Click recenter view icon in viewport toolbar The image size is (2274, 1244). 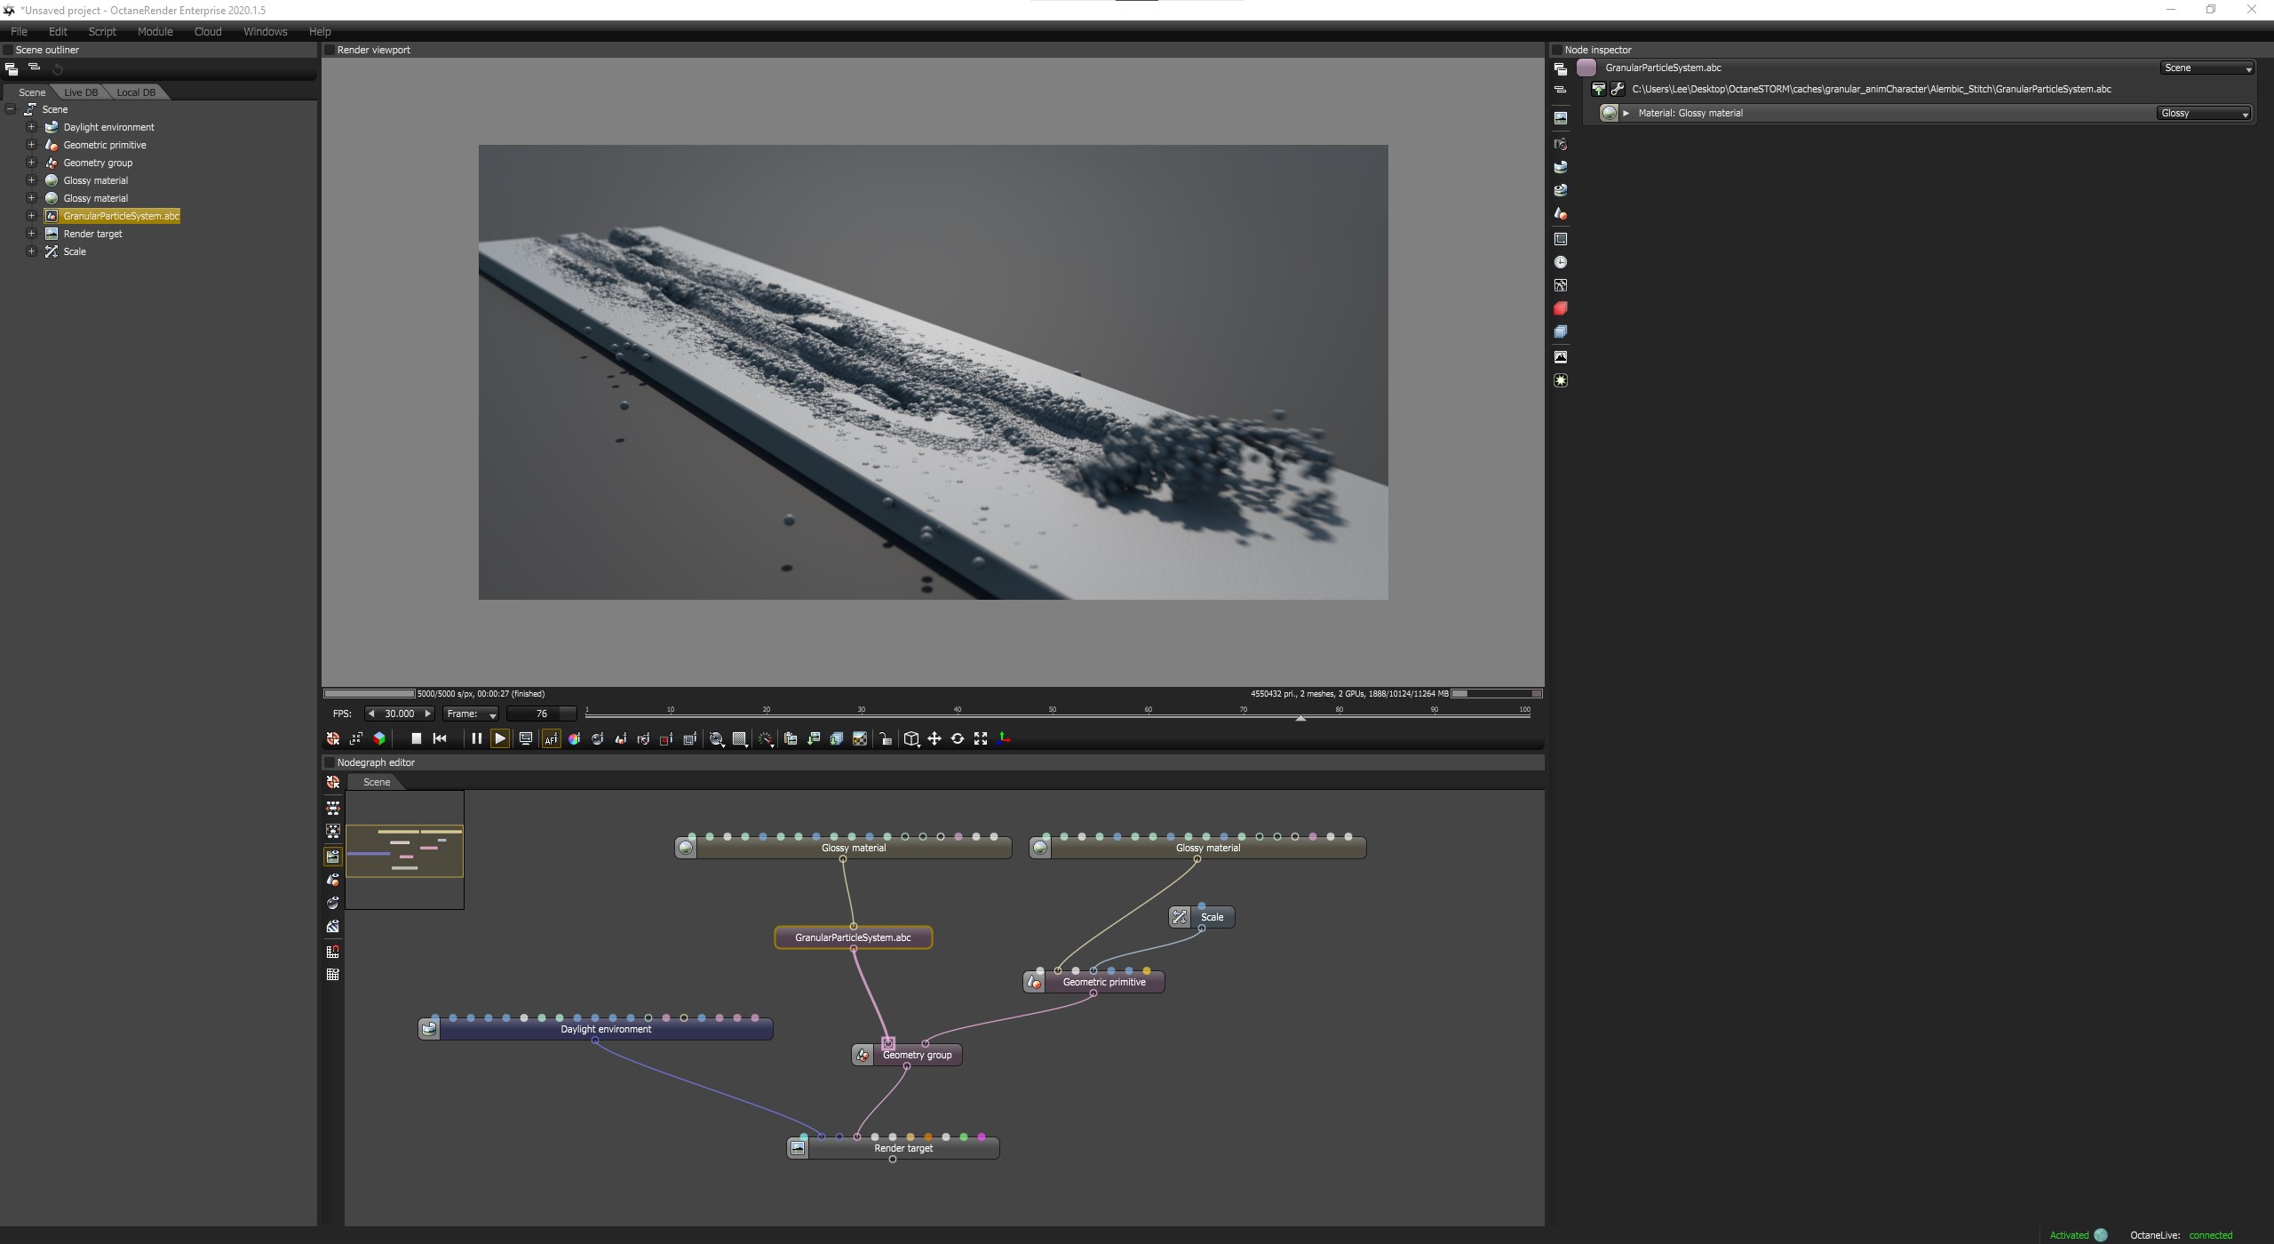333,738
